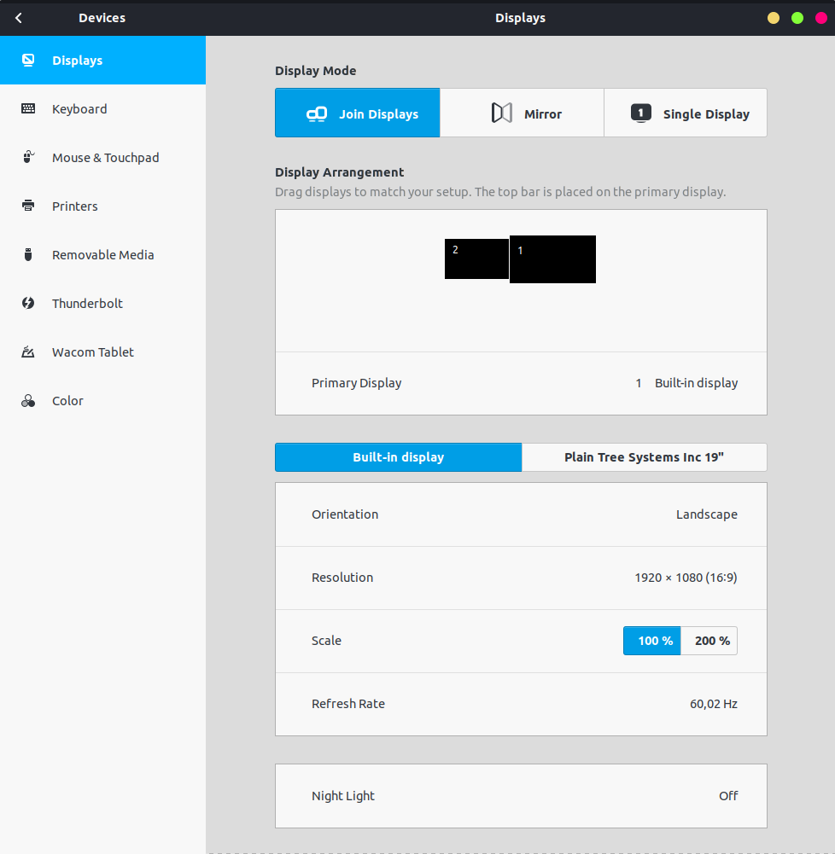Close the window with pink button
This screenshot has width=835, height=854.
(x=821, y=18)
